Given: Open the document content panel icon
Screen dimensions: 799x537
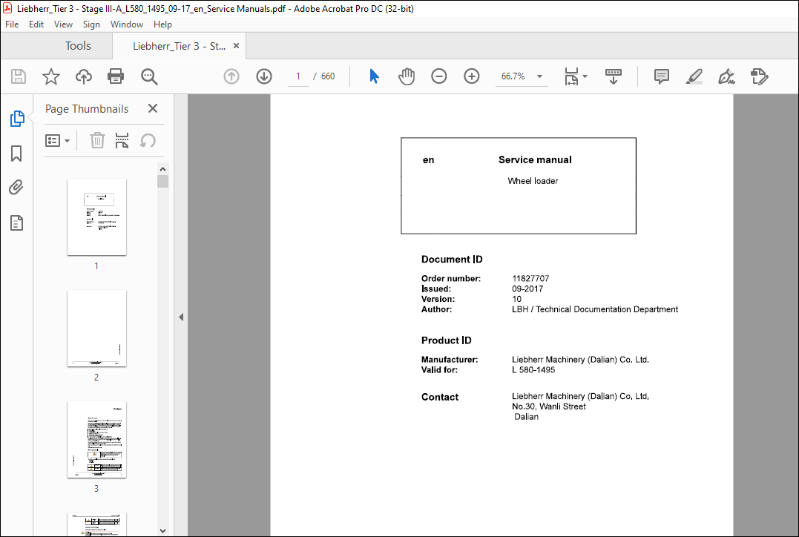Looking at the screenshot, I should [16, 223].
